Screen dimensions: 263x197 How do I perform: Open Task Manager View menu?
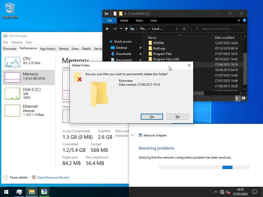coord(29,42)
